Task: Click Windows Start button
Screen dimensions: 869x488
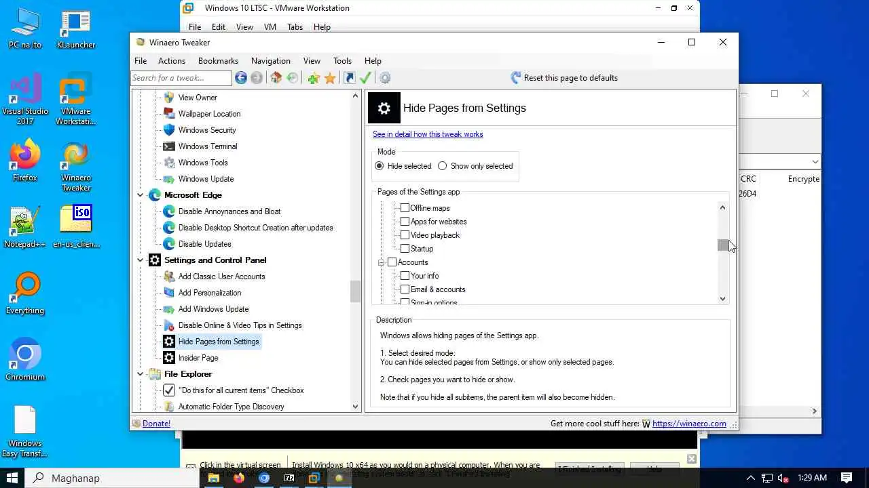Action: pyautogui.click(x=12, y=478)
